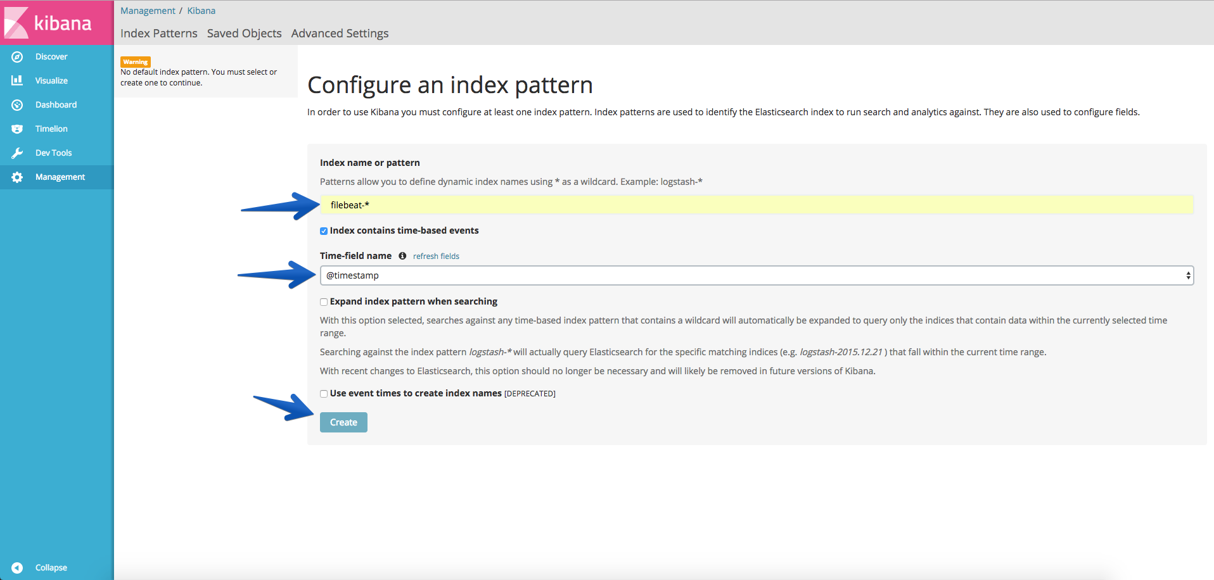Open the Dashboard page
This screenshot has width=1214, height=580.
56,105
